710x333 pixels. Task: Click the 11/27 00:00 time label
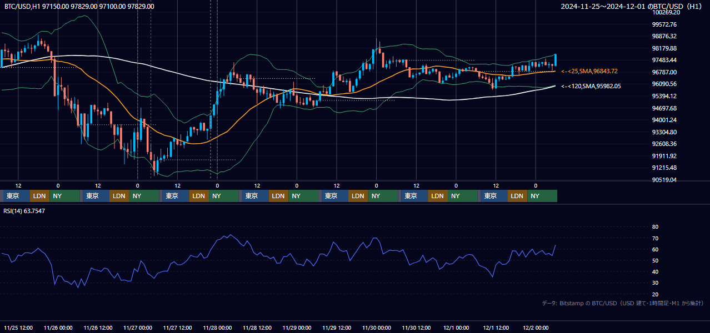click(x=137, y=327)
